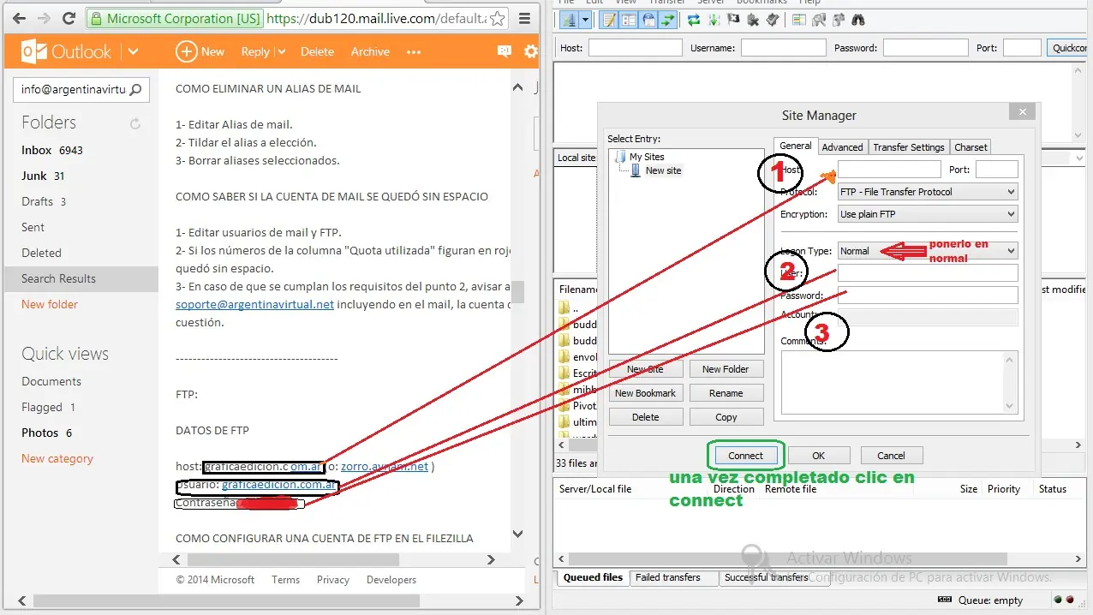The width and height of the screenshot is (1093, 615).
Task: Click the mail search magnifier icon
Action: [135, 89]
